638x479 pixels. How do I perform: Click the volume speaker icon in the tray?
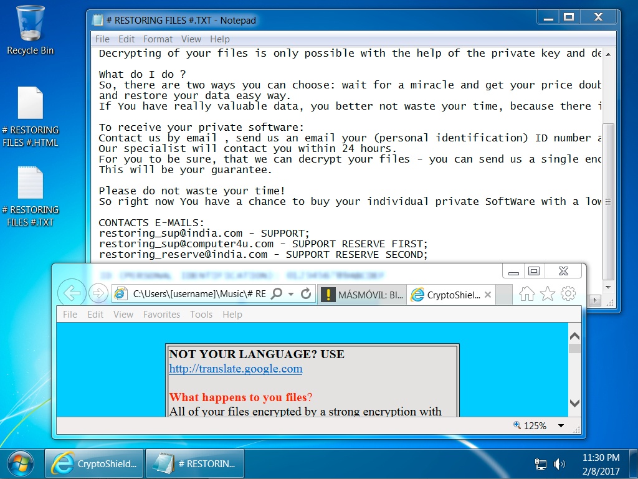(559, 464)
